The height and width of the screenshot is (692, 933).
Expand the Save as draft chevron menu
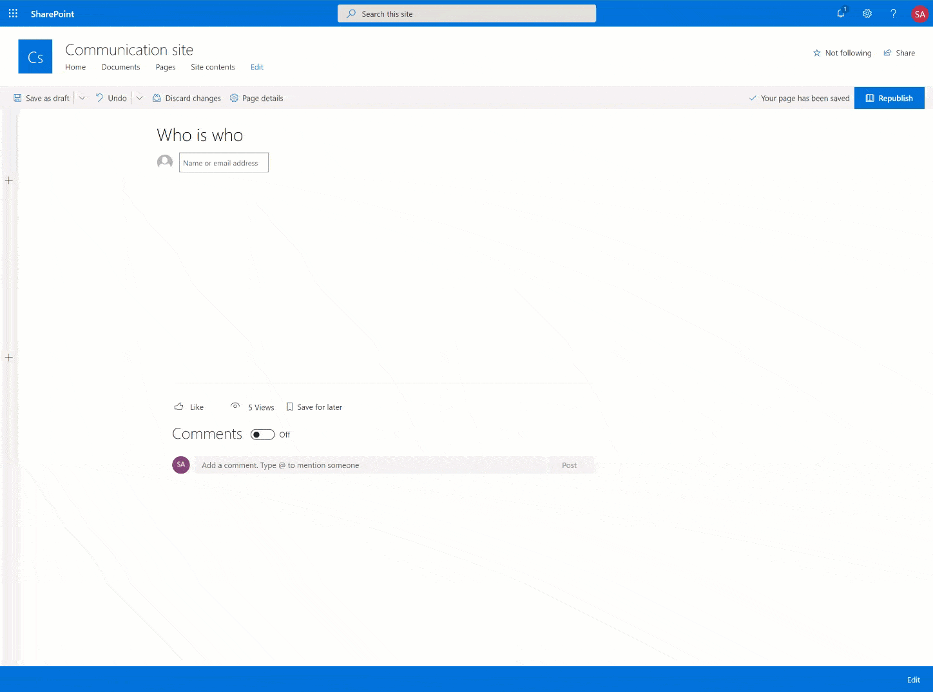tap(82, 97)
